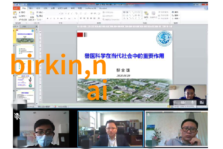Toggle italic formatting in font group
The height and width of the screenshot is (149, 223).
(x=51, y=18)
